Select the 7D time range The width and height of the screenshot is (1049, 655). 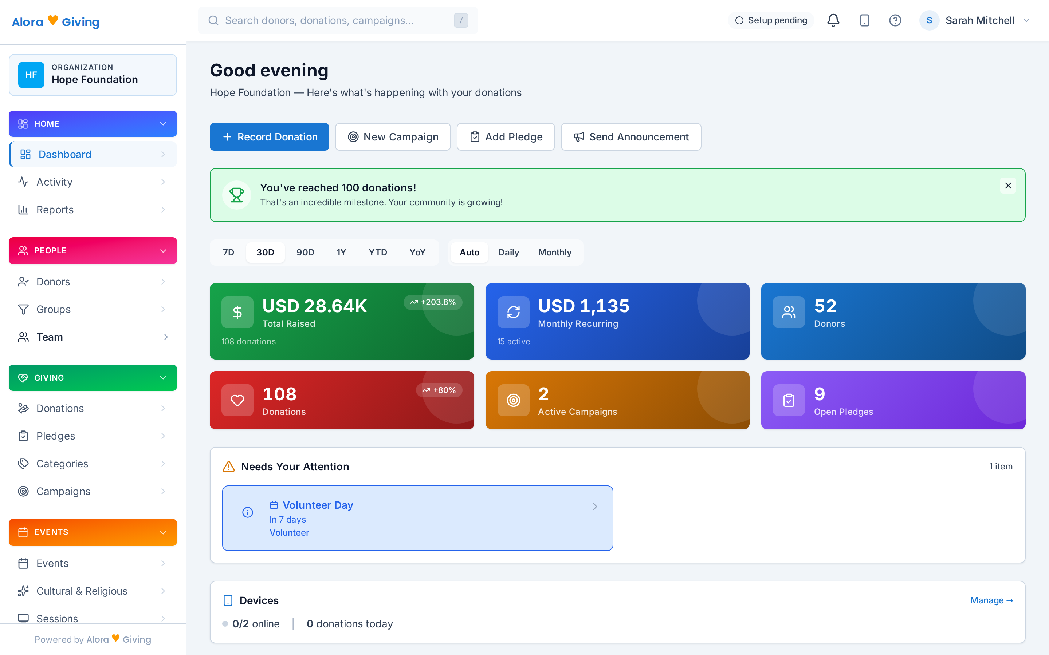(x=228, y=252)
